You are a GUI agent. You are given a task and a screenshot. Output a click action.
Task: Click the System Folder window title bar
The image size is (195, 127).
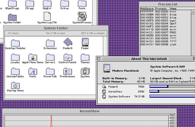56,28
